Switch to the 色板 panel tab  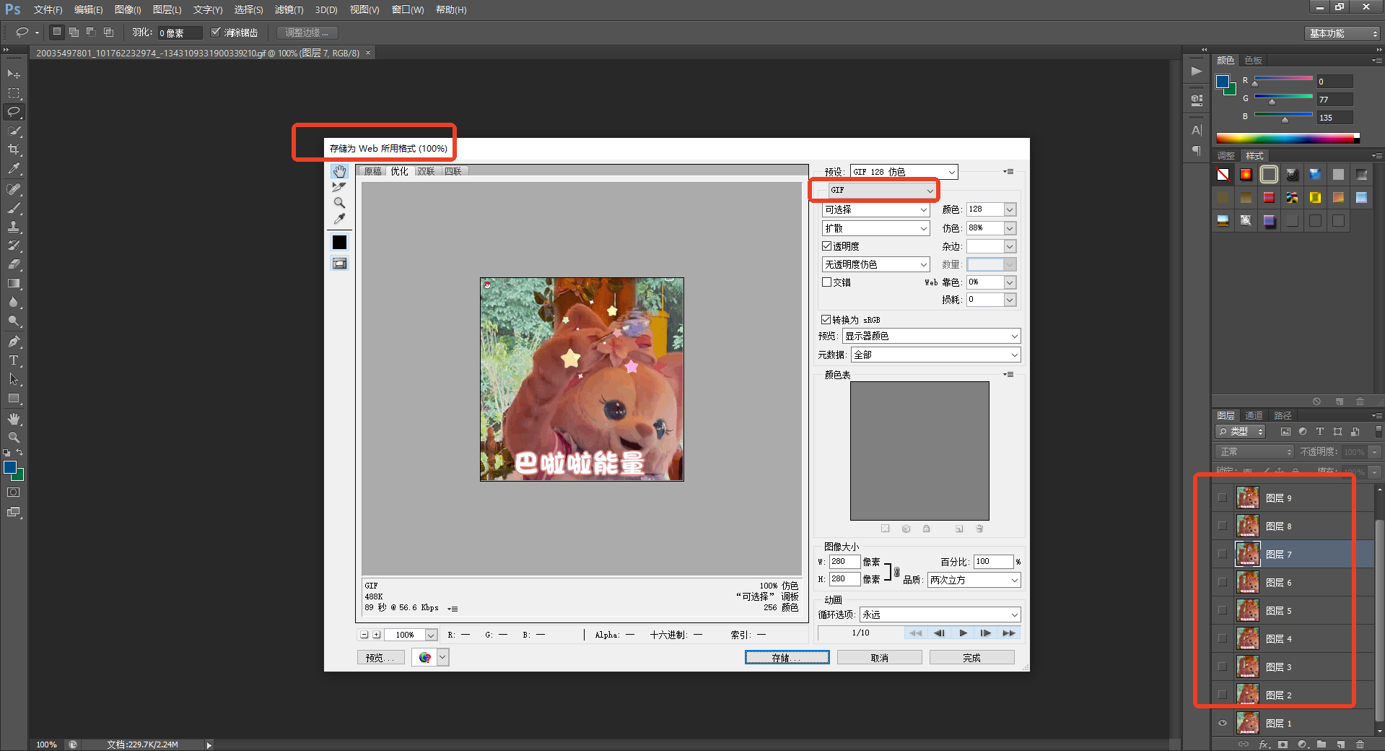(1254, 61)
